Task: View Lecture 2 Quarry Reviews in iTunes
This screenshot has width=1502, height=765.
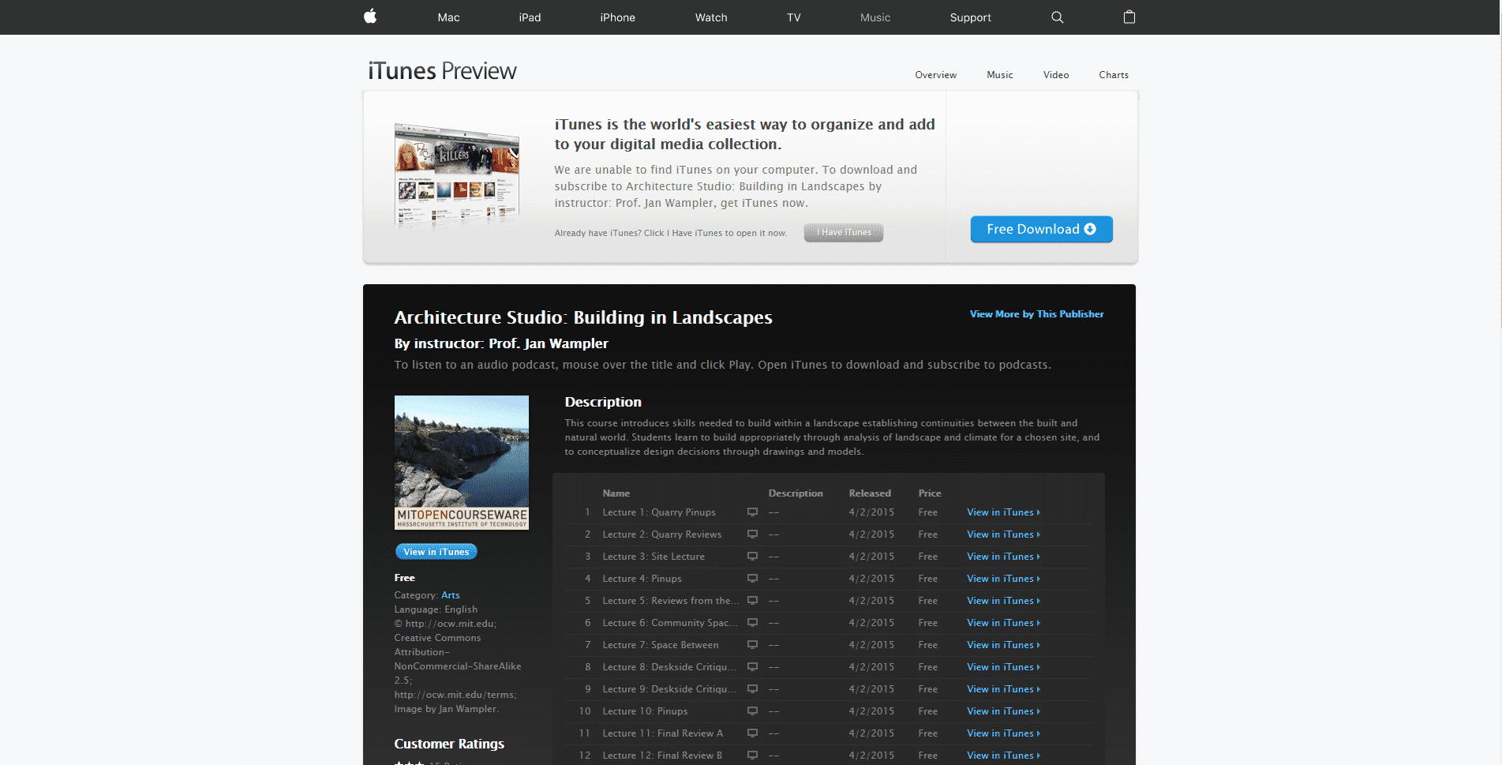Action: (x=1003, y=534)
